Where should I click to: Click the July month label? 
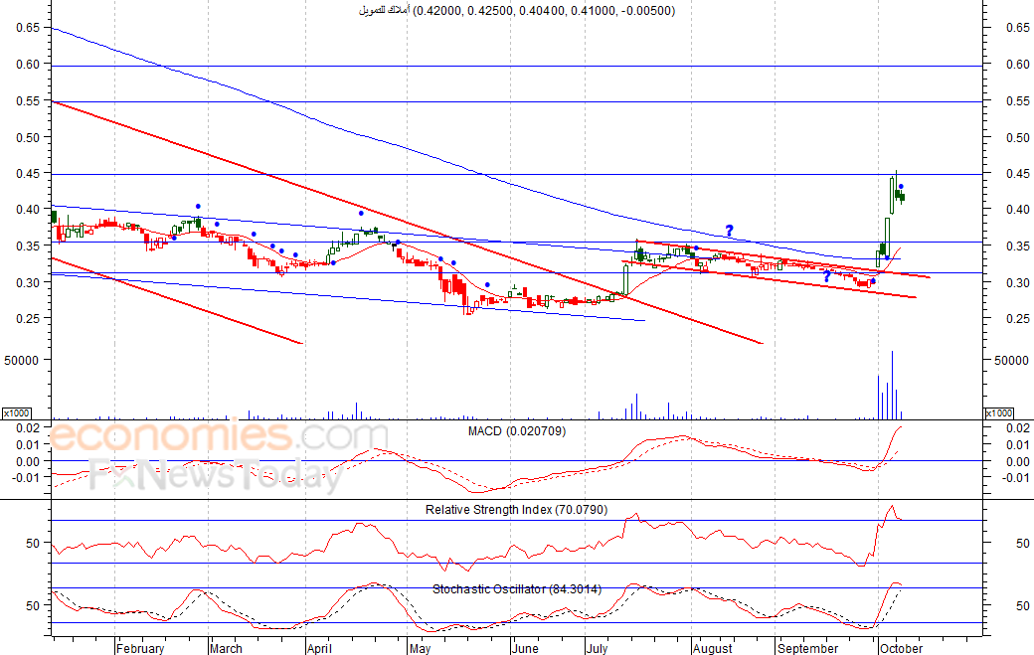click(597, 648)
